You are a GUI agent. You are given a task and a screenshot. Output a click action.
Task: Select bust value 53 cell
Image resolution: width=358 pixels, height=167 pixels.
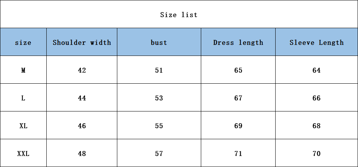[x=159, y=98]
